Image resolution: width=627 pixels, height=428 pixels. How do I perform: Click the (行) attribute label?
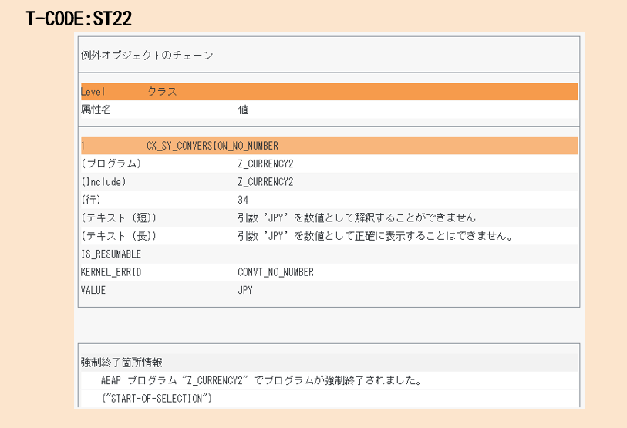(92, 200)
